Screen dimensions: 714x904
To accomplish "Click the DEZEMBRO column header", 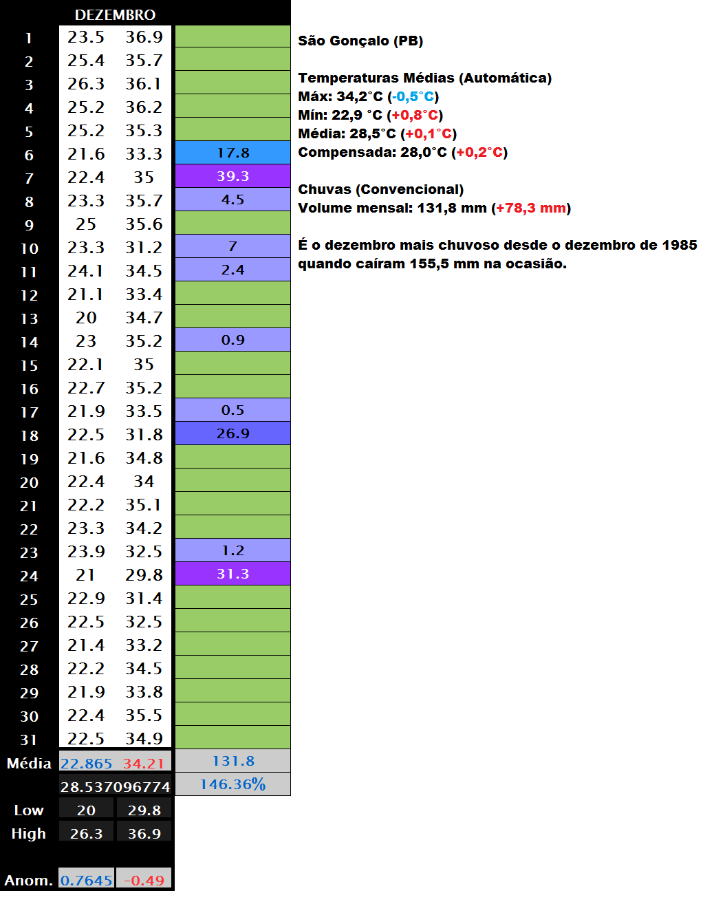I will [115, 14].
